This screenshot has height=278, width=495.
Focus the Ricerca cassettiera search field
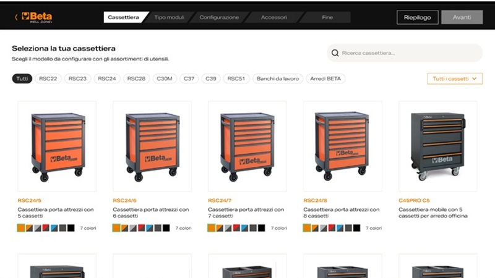point(405,53)
